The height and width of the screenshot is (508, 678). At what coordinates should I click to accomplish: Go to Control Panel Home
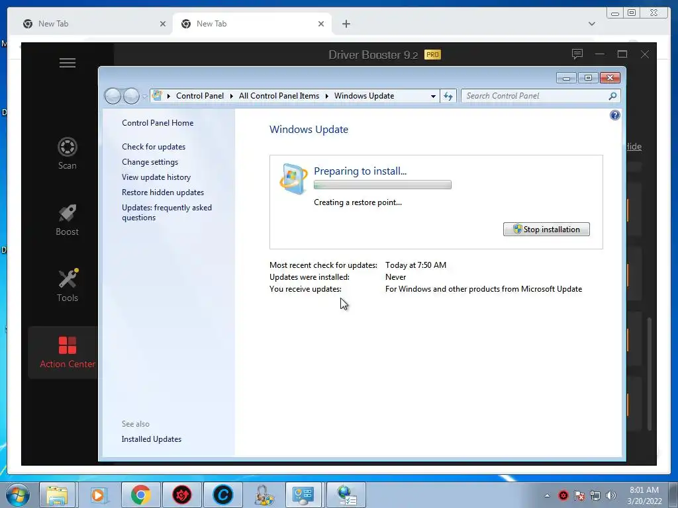[158, 122]
